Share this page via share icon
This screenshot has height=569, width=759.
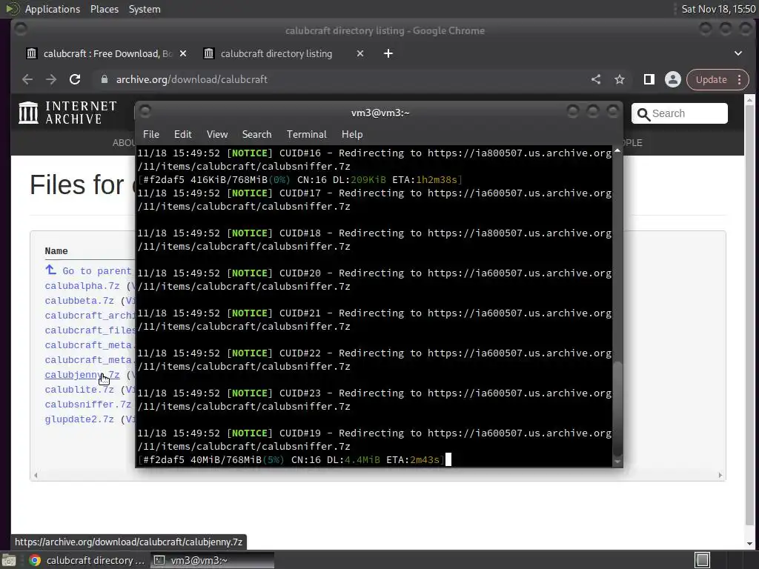point(596,79)
